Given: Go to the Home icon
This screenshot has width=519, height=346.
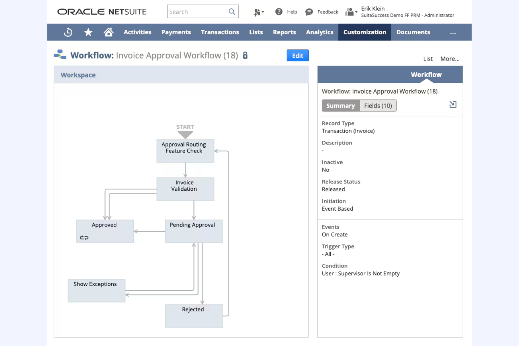Looking at the screenshot, I should tap(109, 32).
